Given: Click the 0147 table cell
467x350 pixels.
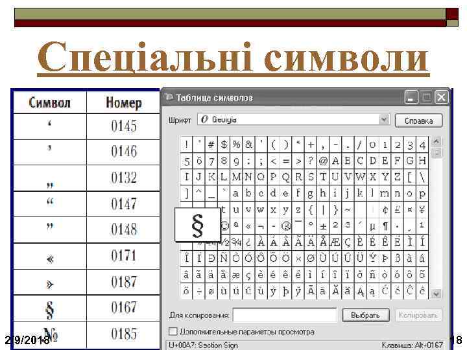Looking at the screenshot, I should coord(124,204).
